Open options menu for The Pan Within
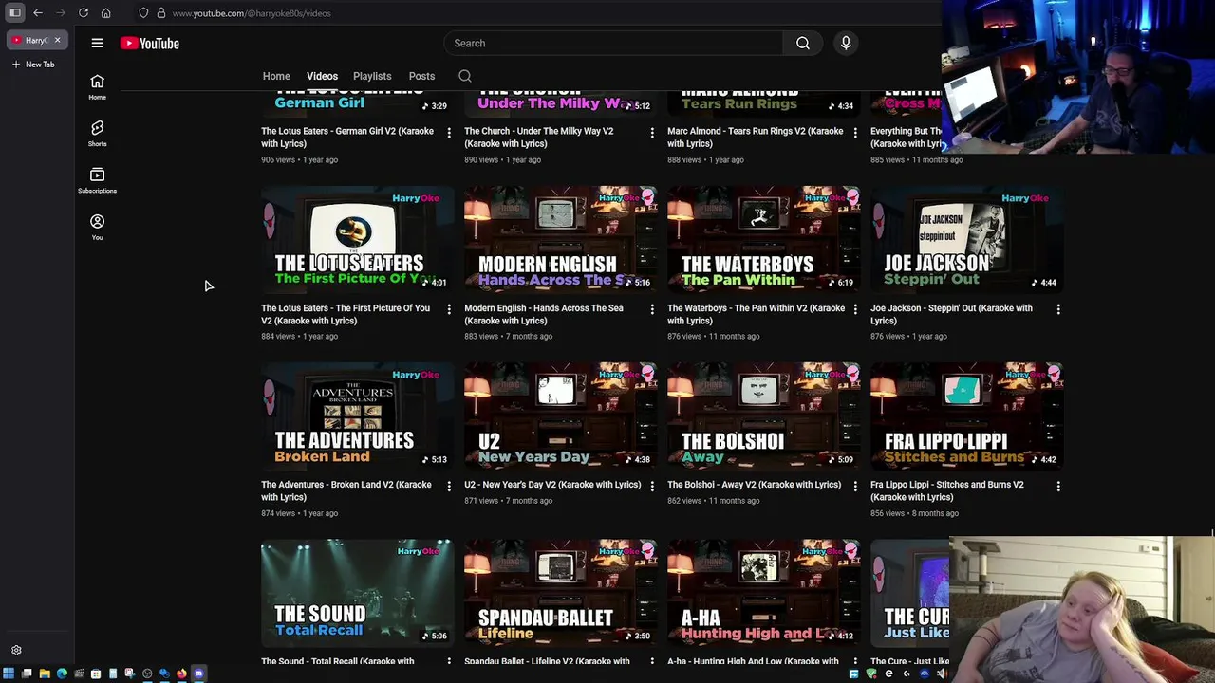Screen dimensions: 1215x683 [x=855, y=309]
